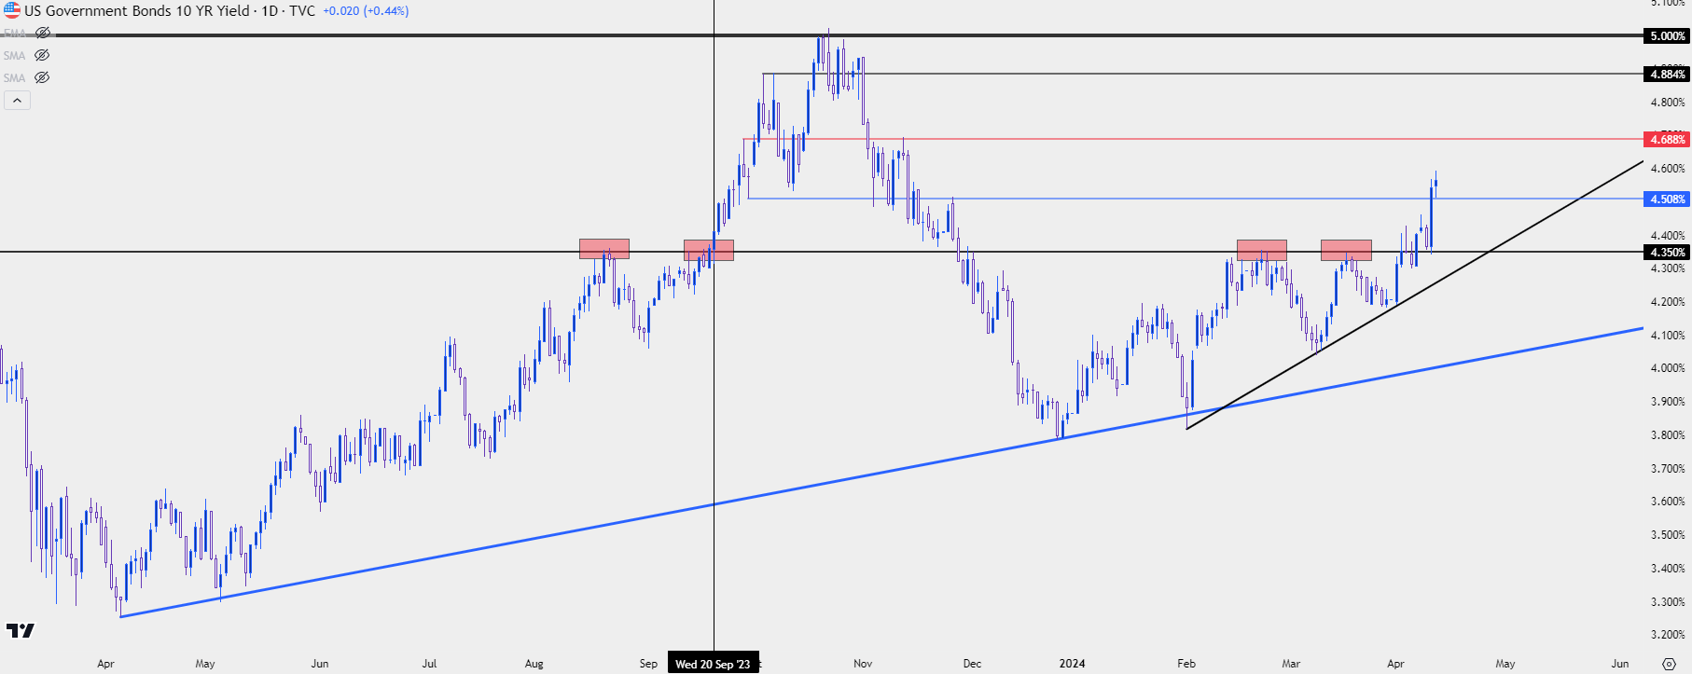Click the +0.020 (+0.44%) change value

pos(366,10)
